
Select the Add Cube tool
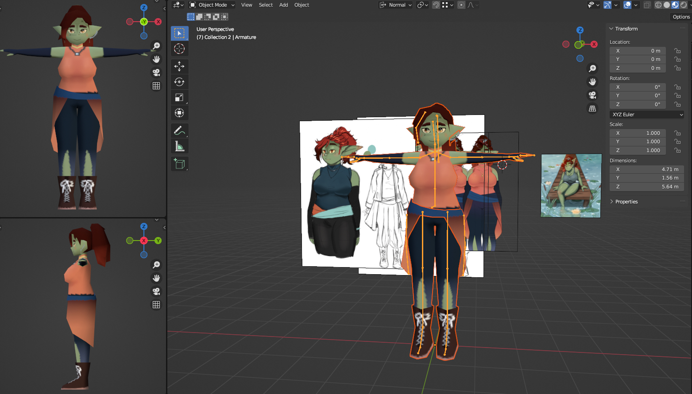[179, 164]
